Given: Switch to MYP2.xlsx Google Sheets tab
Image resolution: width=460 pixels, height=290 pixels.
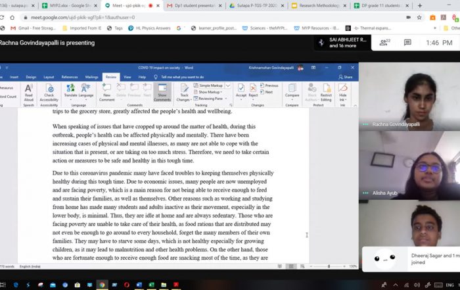Looking at the screenshot, I should (x=70, y=5).
